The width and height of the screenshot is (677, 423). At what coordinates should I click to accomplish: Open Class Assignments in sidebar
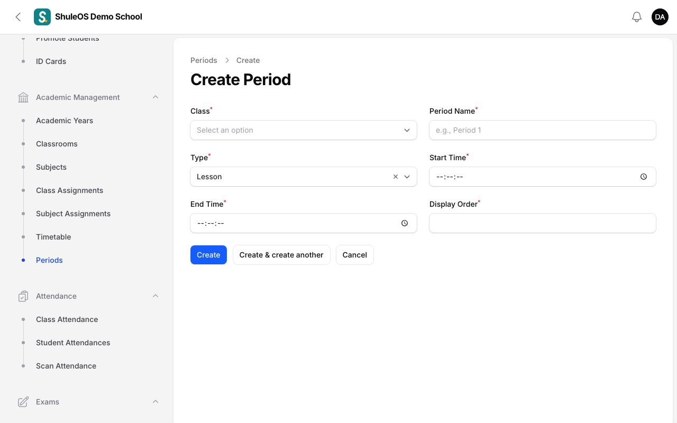(x=70, y=190)
